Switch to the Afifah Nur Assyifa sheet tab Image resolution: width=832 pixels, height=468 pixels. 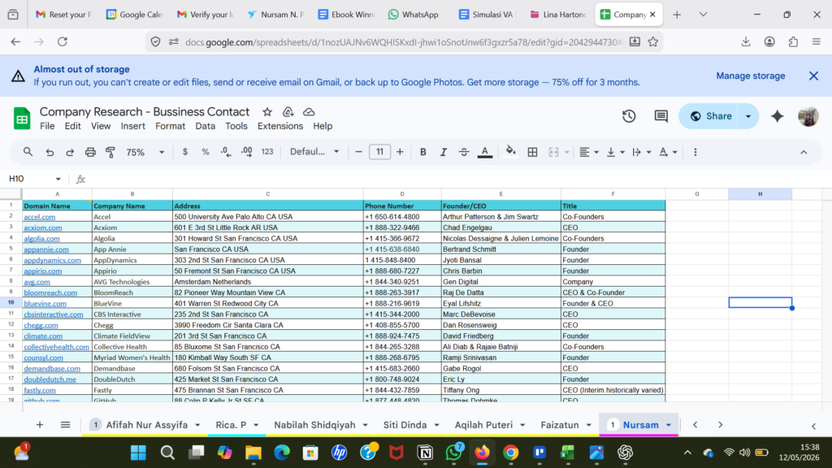pos(146,425)
